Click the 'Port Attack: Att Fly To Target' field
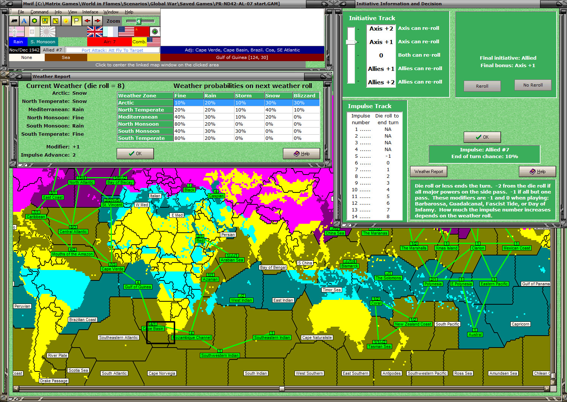The image size is (567, 402). tap(113, 50)
